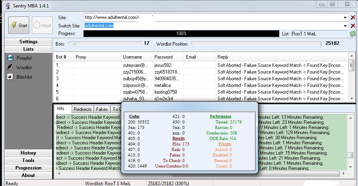
Task: Click the Sentry MBA title bar app icon
Action: (8, 6)
